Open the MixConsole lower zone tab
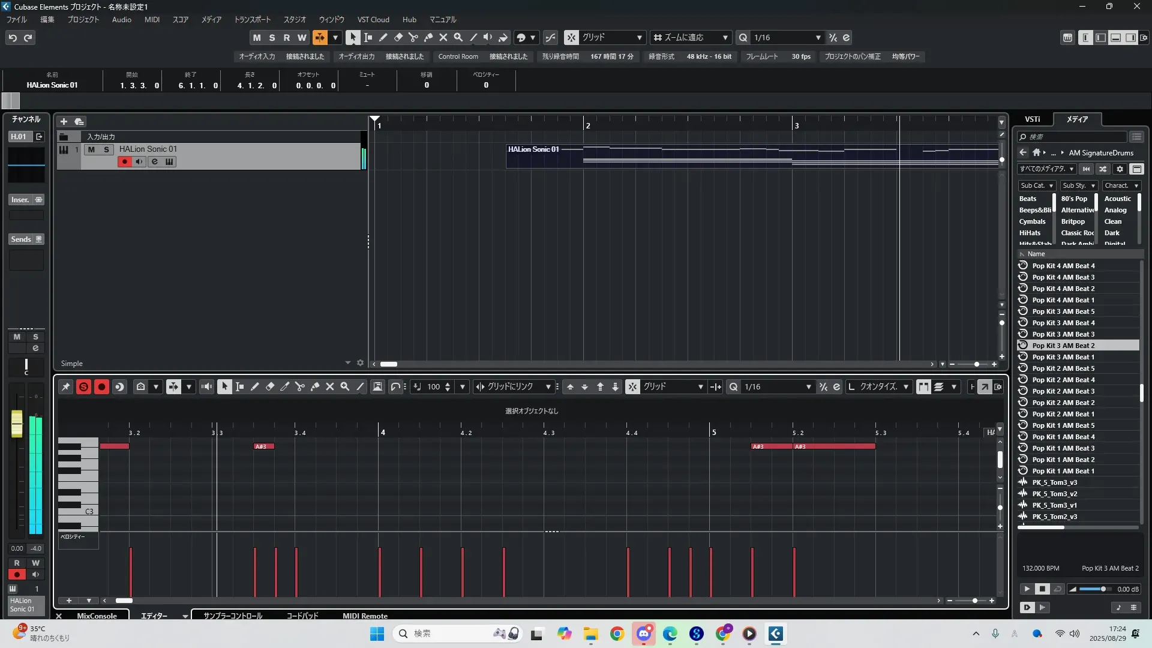 coord(97,616)
